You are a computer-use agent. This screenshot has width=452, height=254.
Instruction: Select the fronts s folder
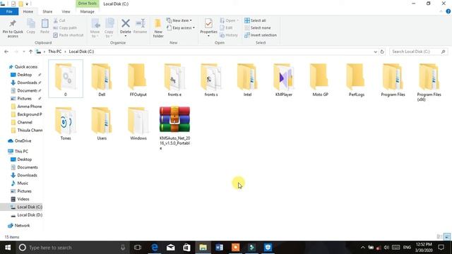[211, 79]
